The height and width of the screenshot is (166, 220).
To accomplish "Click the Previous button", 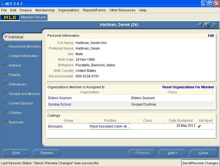I will [x=142, y=153].
